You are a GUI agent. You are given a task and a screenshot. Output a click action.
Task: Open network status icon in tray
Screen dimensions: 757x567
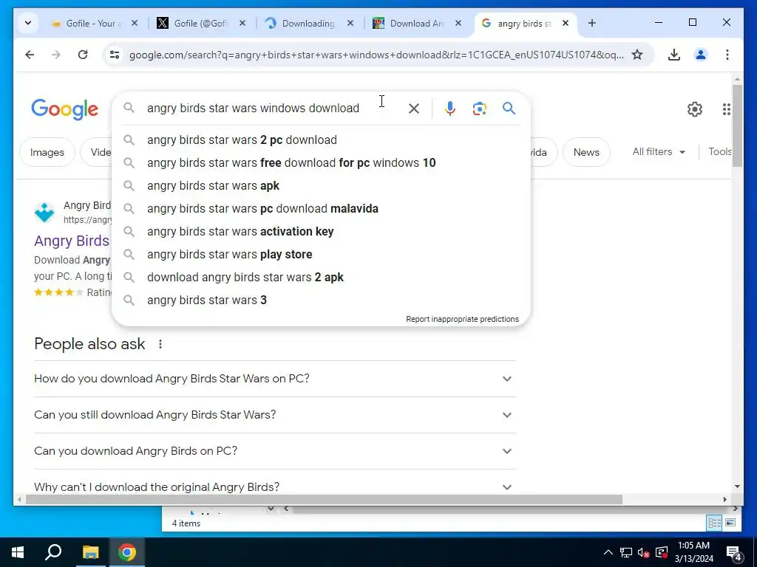point(626,552)
